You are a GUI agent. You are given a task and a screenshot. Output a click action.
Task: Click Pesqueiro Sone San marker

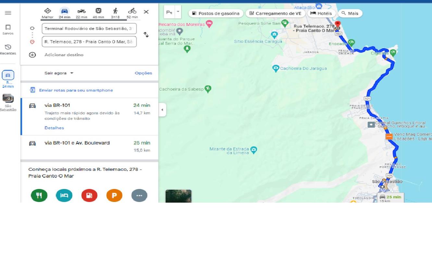285,23
